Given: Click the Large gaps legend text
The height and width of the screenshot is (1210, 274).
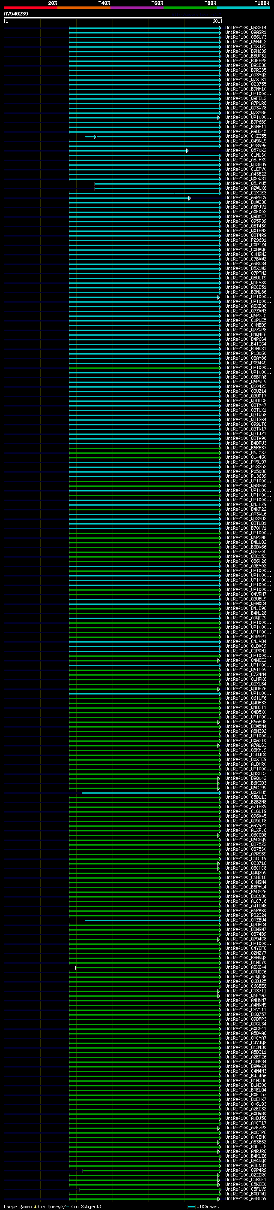Looking at the screenshot, I should pos(53,1206).
